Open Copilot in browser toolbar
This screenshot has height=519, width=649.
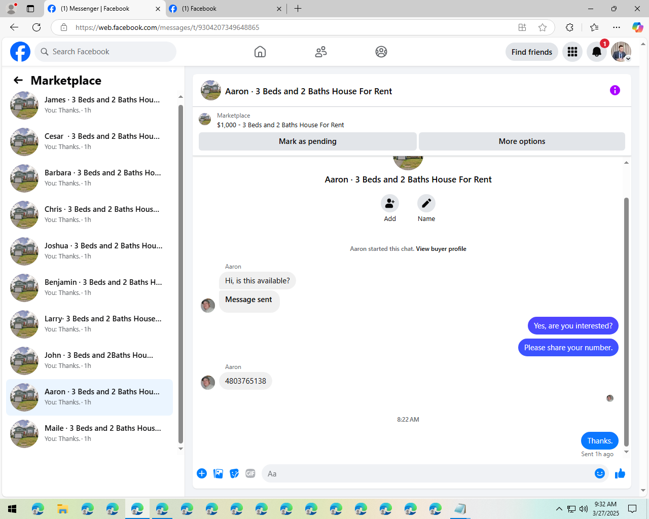(637, 27)
